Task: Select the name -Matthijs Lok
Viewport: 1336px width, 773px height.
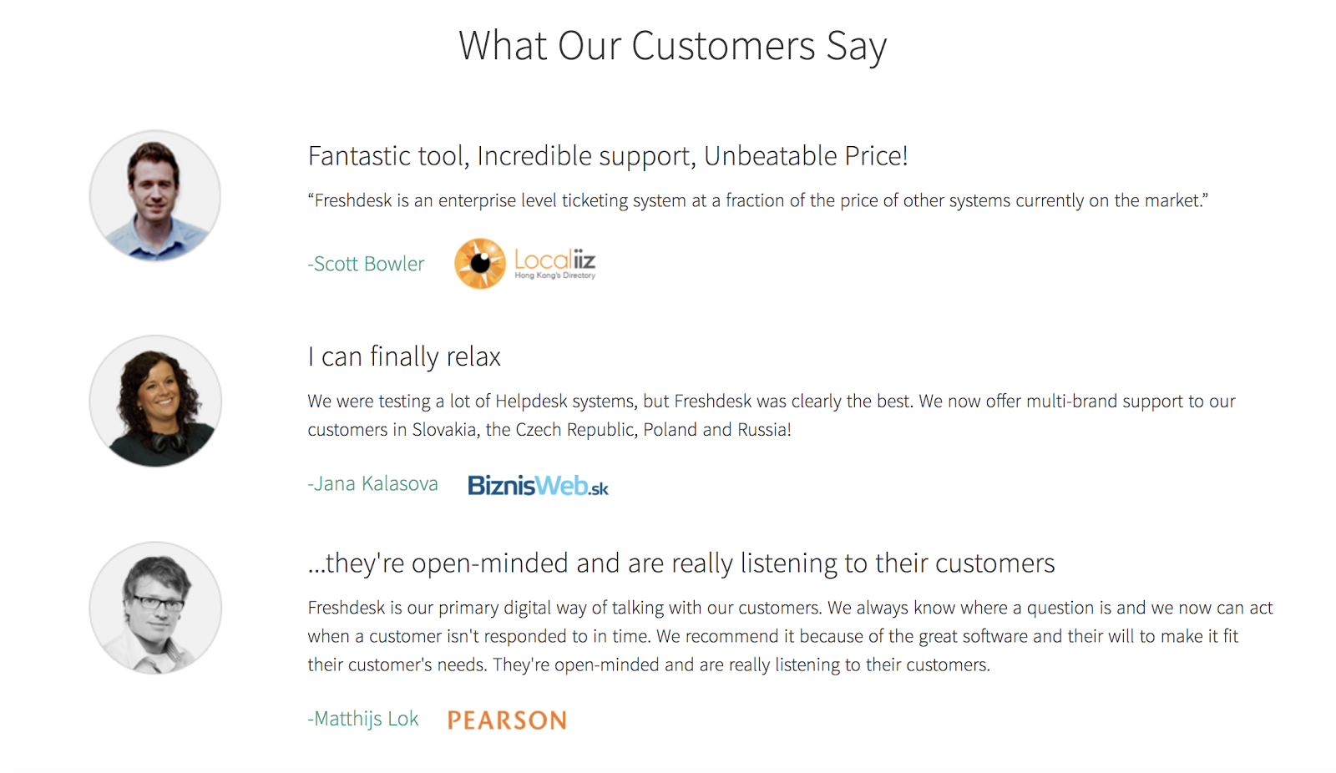Action: click(x=363, y=719)
